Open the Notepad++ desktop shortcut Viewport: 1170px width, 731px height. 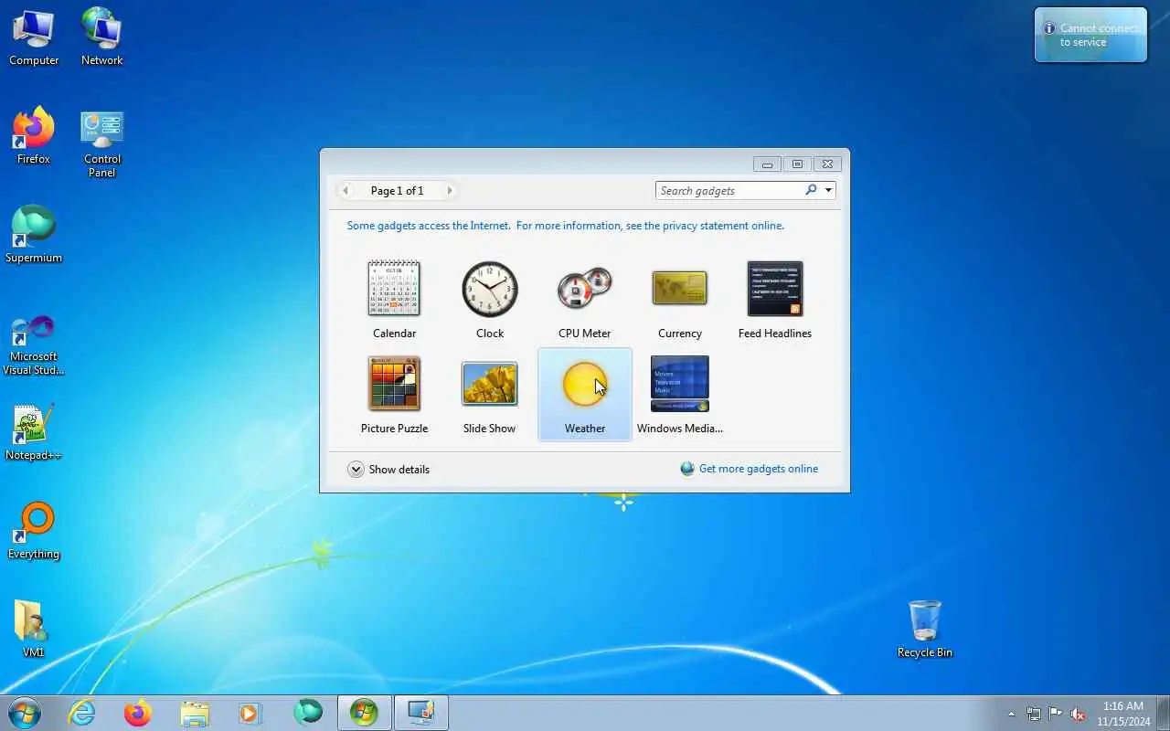point(34,432)
